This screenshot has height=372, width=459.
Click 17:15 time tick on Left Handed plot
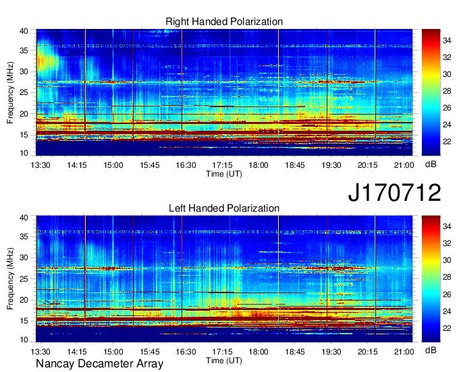tap(222, 352)
